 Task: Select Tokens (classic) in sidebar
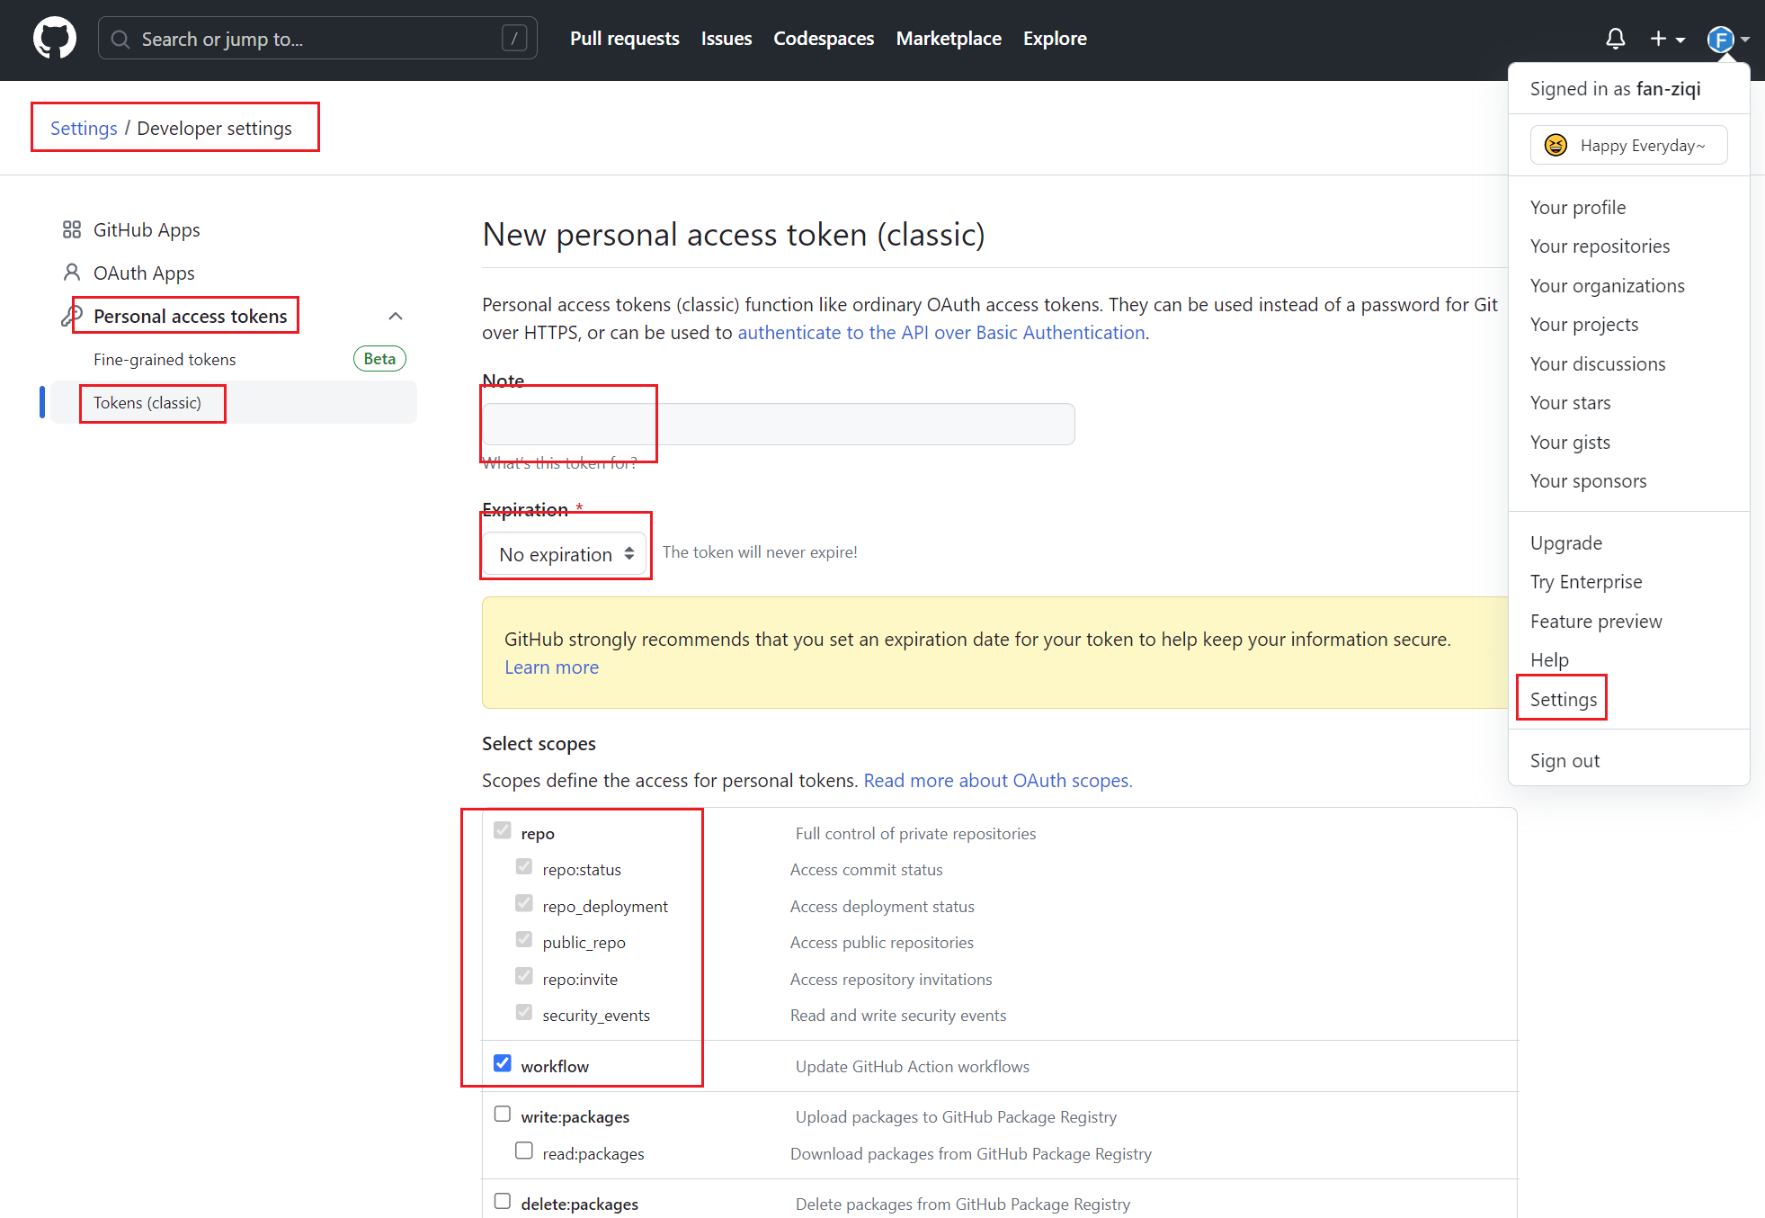[234, 403]
